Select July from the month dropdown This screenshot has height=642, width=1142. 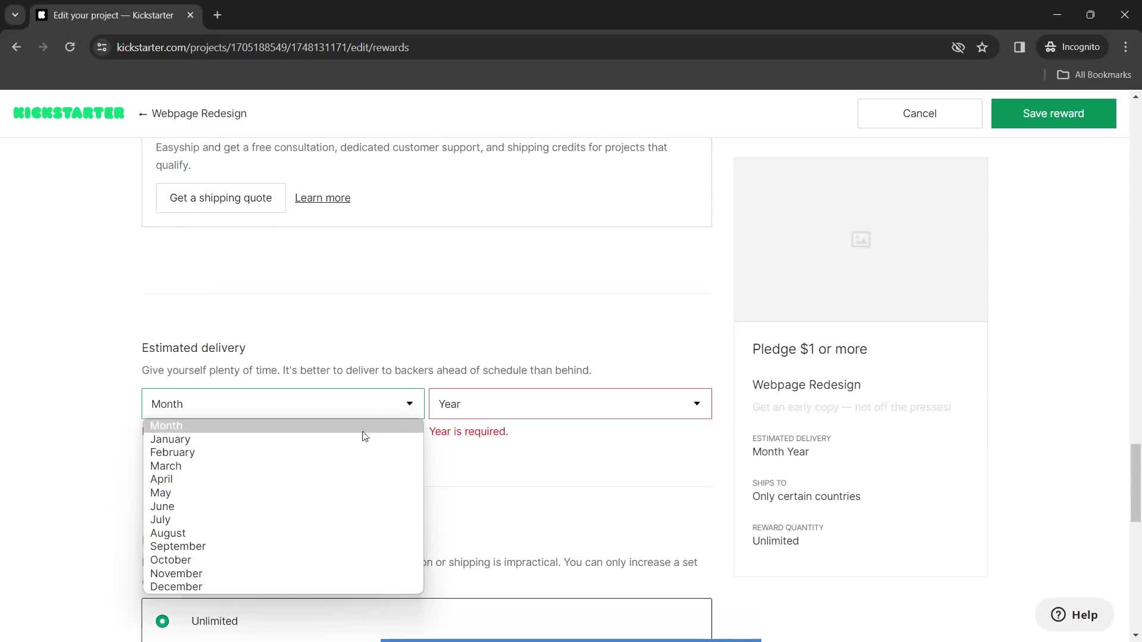160,520
